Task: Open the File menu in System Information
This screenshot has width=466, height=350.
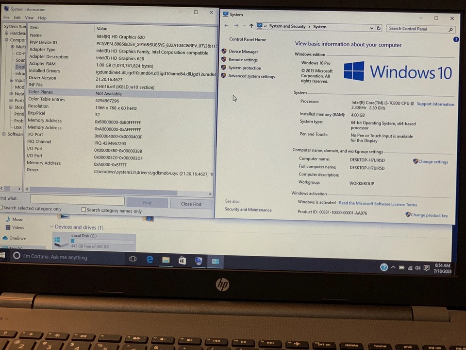Action: coord(6,17)
